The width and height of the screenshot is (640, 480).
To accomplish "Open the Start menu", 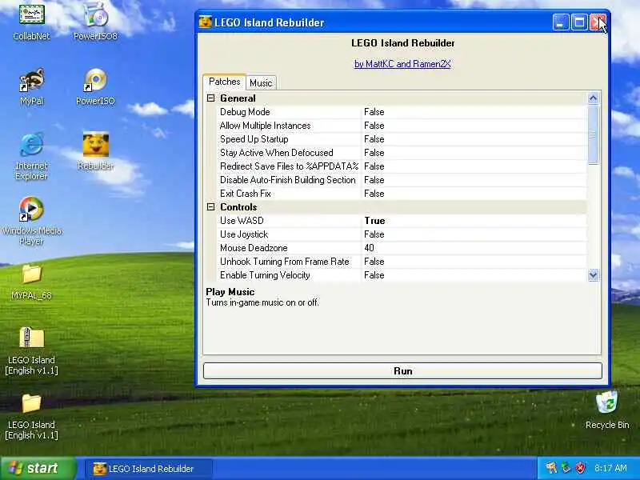I will (x=38, y=468).
